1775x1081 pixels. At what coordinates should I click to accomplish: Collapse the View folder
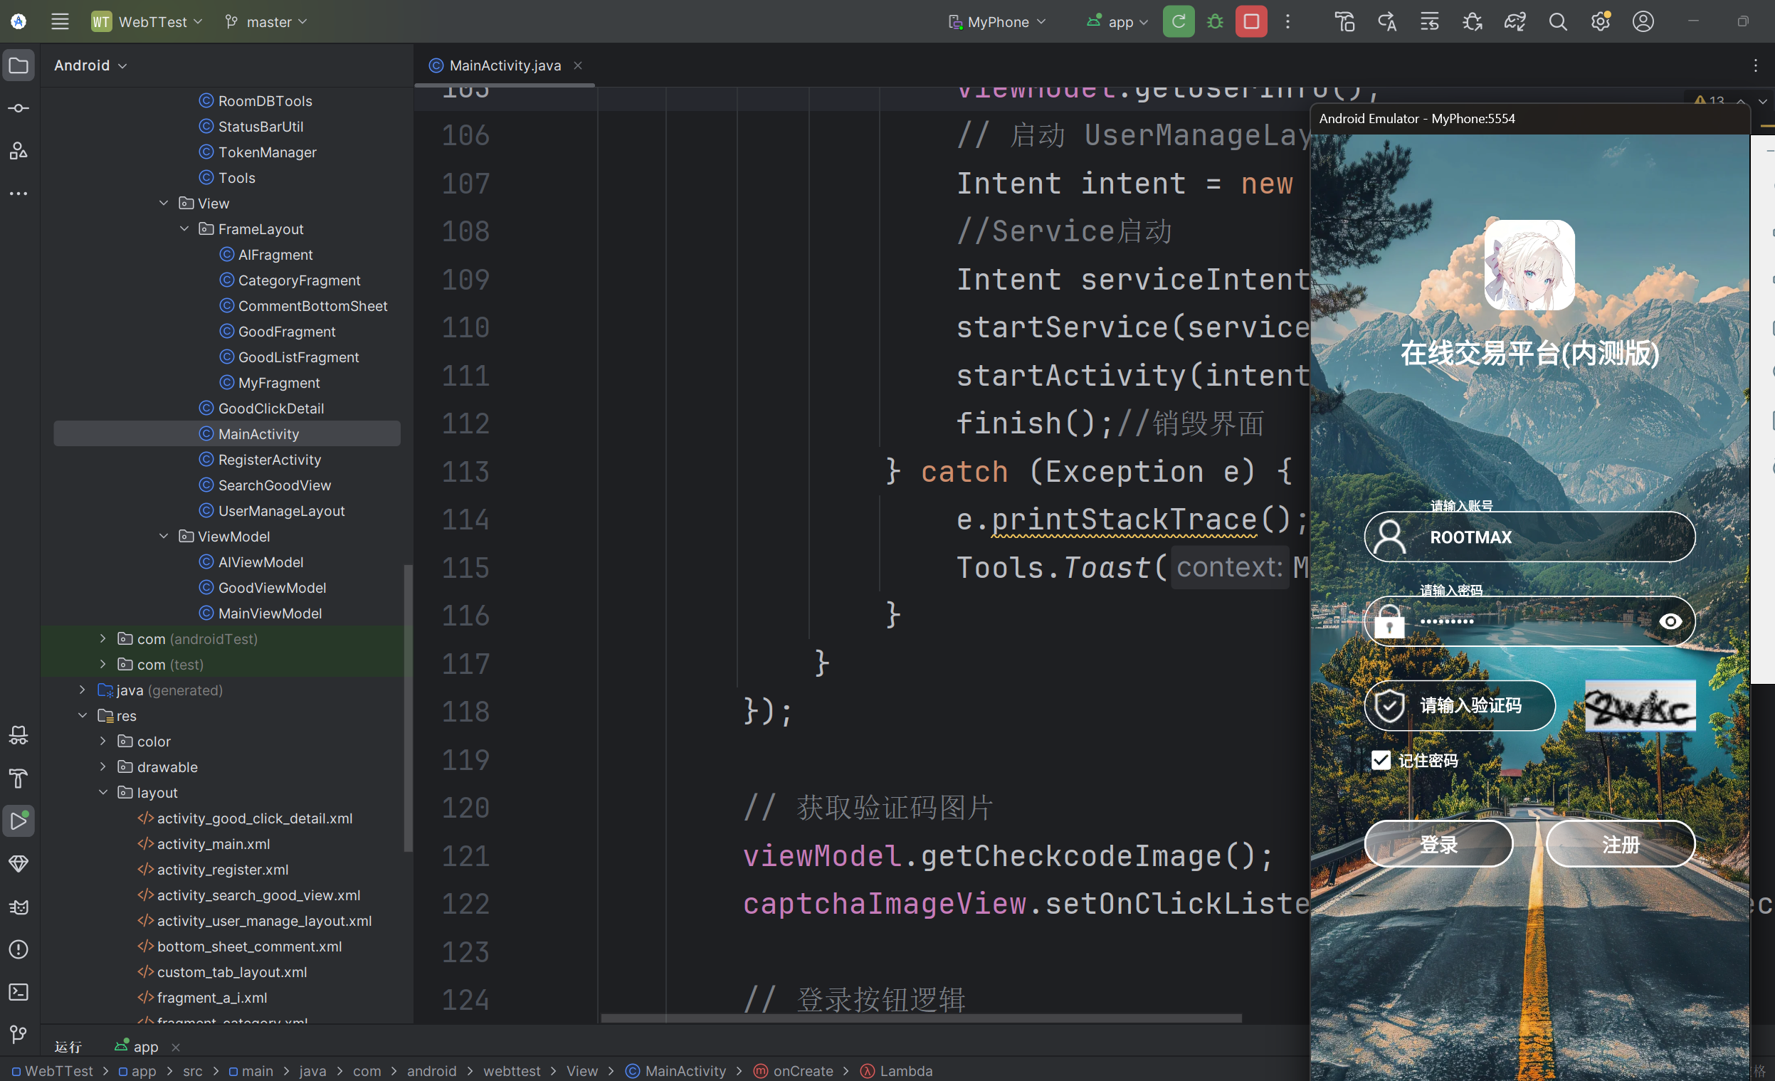click(164, 203)
